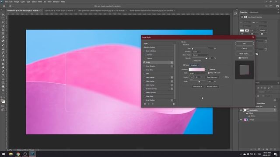This screenshot has height=157, width=280.
Task: Open the Image menu
Action: (x=17, y=2)
